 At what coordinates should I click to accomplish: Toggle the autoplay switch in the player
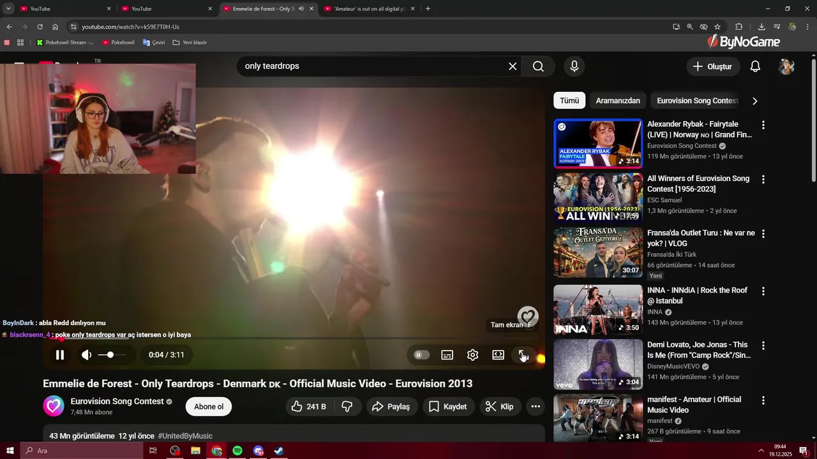pos(422,355)
